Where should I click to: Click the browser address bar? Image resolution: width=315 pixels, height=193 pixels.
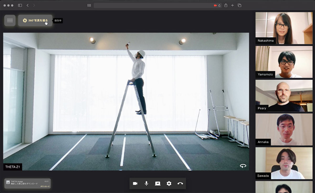157,5
